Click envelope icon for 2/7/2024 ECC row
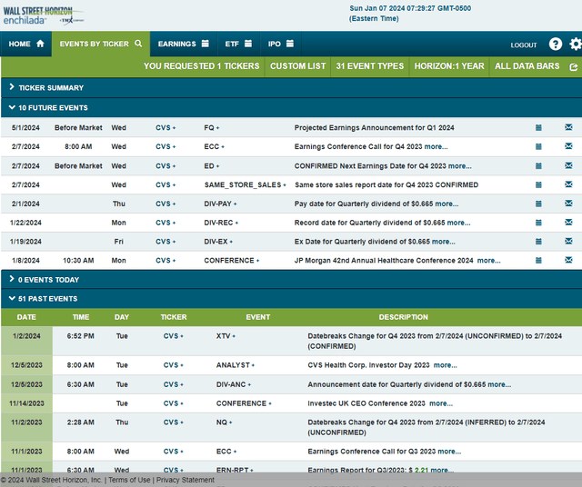Image resolution: width=582 pixels, height=487 pixels. point(568,146)
